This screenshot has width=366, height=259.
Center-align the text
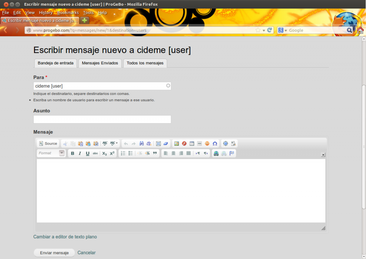tap(173, 153)
